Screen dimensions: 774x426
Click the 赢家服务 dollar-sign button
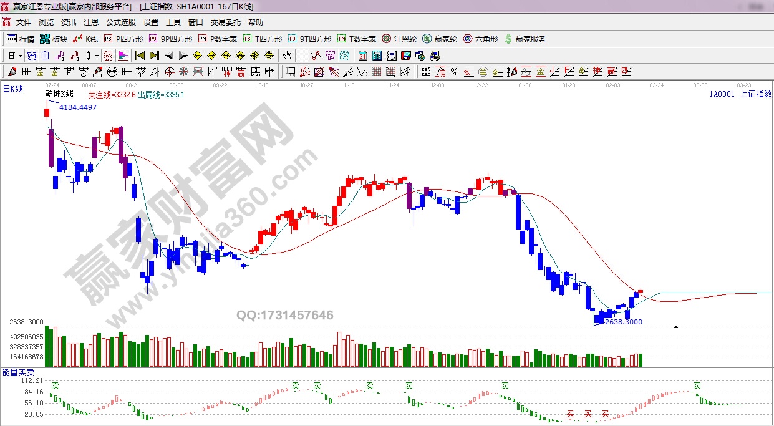525,39
